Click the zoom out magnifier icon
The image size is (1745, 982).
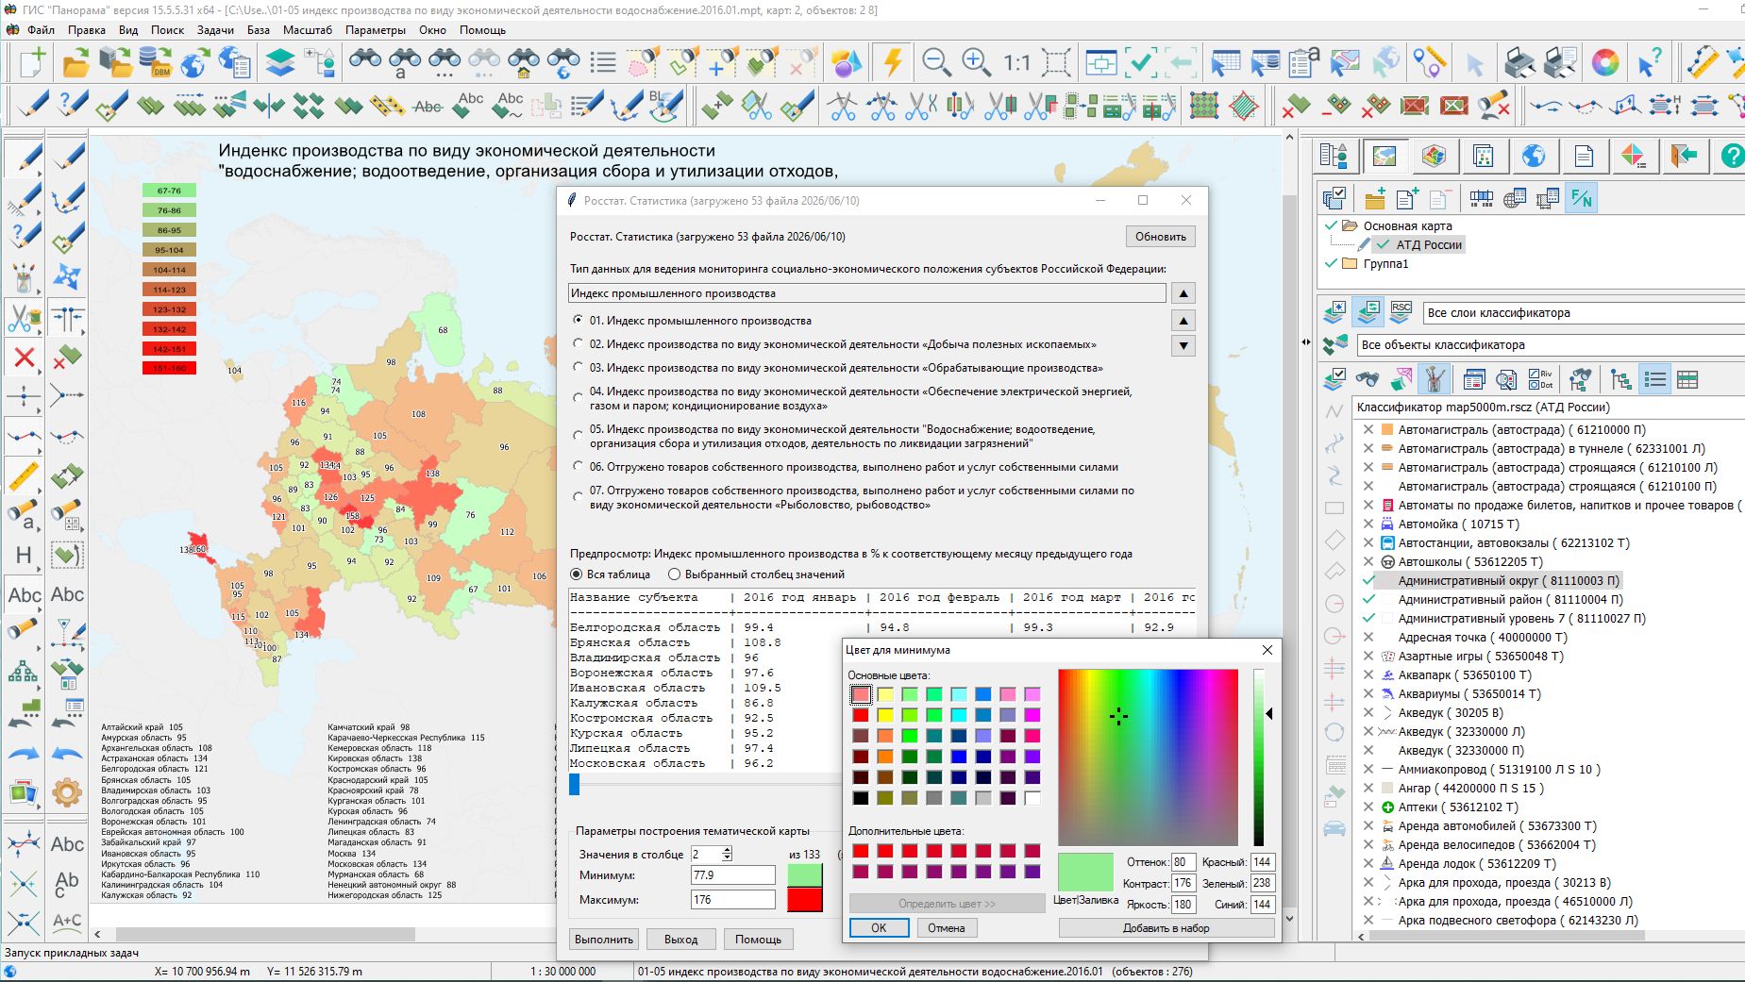click(x=936, y=63)
